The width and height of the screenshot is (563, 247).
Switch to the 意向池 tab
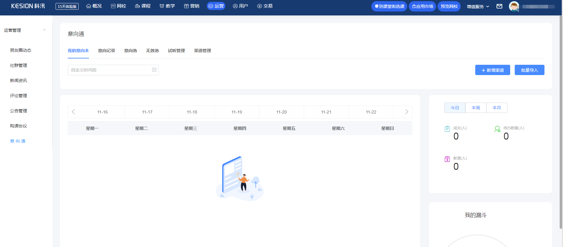tap(130, 51)
